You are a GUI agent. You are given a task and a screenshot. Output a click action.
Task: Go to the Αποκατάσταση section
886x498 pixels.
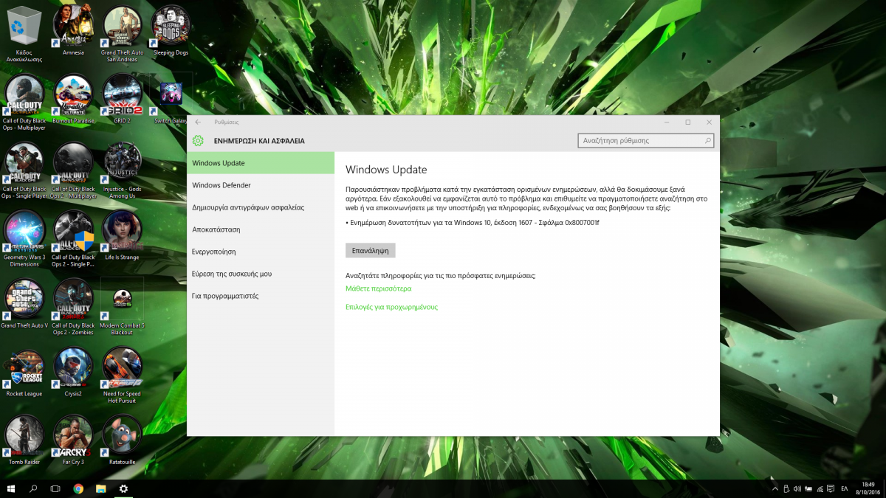tap(261, 229)
